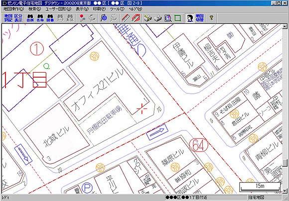Select the red pin marker tool
This screenshot has width=289, height=201.
pyautogui.click(x=82, y=18)
